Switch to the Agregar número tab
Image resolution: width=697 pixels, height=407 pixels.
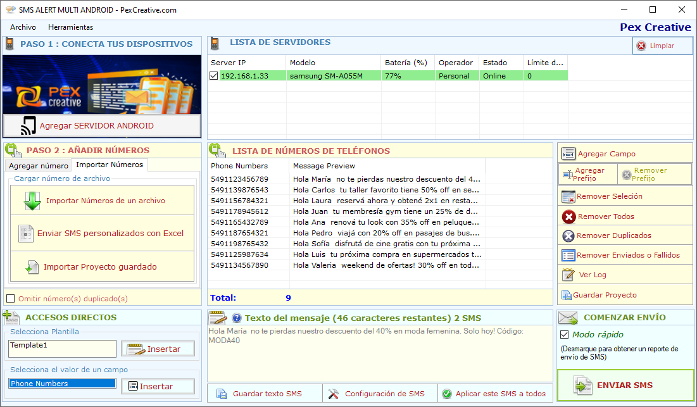[39, 166]
